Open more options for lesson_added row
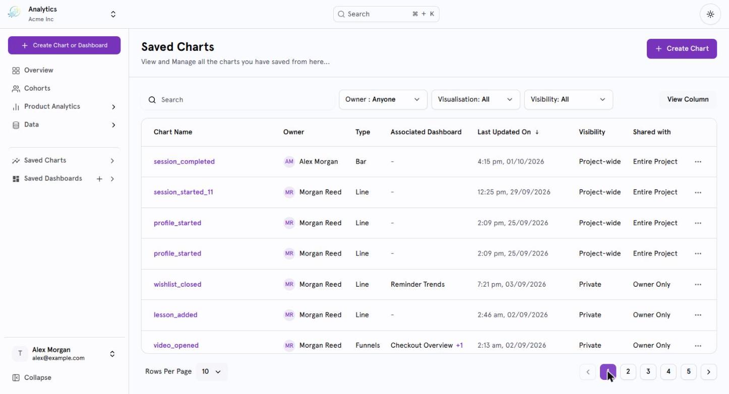Image resolution: width=729 pixels, height=394 pixels. (698, 315)
